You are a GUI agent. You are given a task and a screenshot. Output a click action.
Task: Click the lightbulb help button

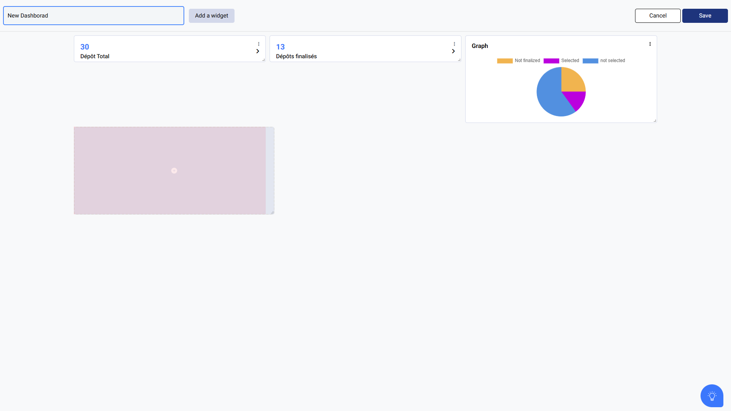(x=712, y=396)
